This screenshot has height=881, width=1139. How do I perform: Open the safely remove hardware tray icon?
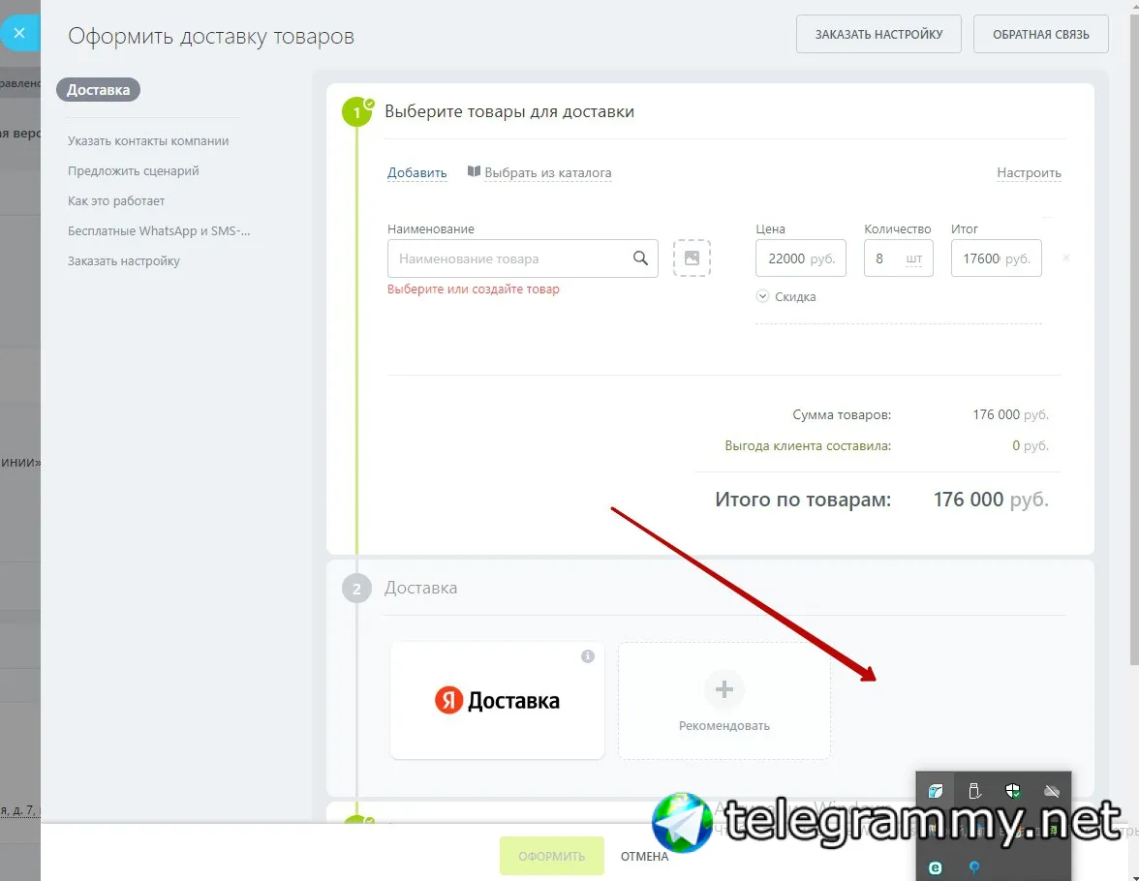click(974, 791)
